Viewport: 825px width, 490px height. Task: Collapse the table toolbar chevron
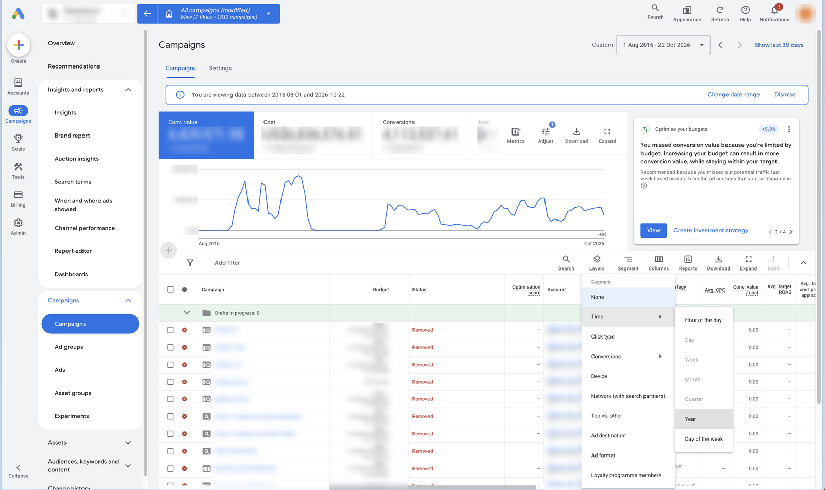[x=803, y=263]
